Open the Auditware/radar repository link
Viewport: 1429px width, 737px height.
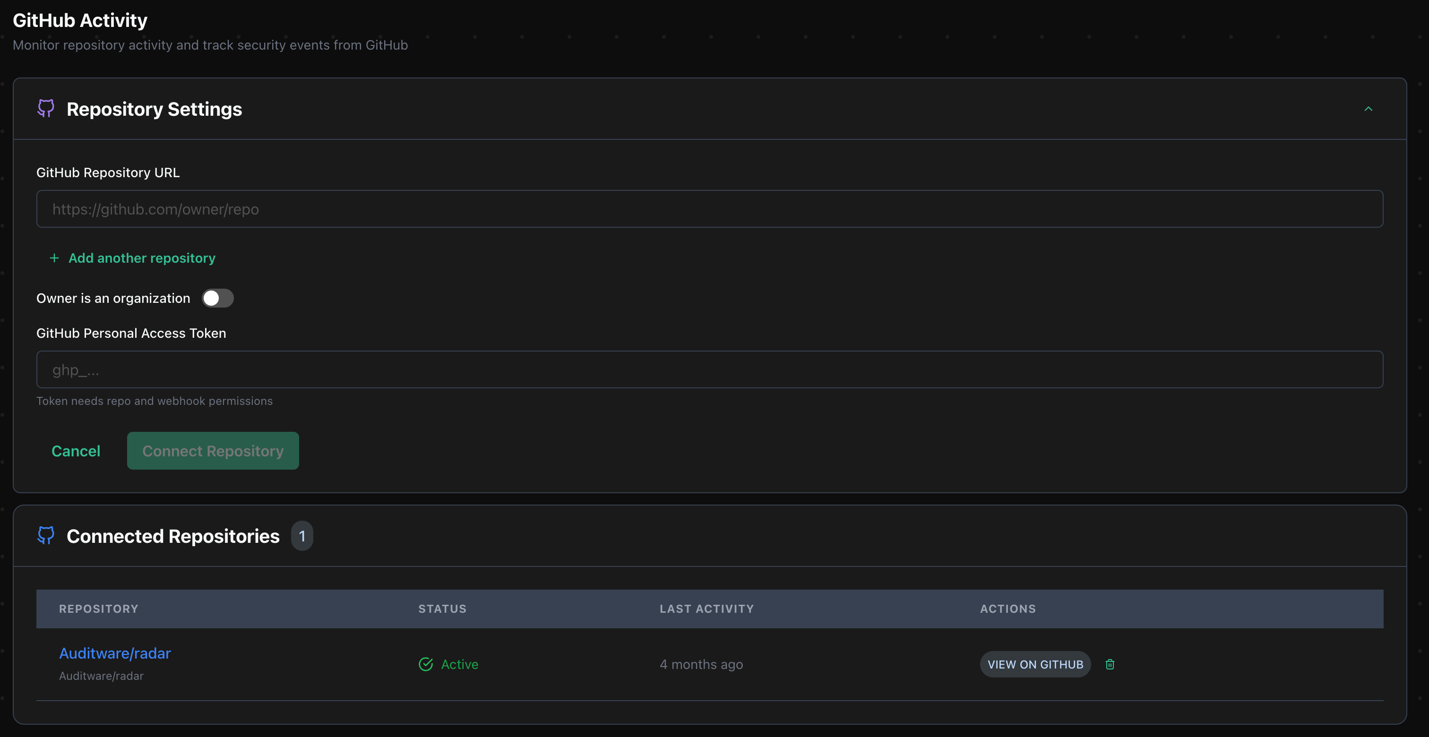[x=115, y=653]
